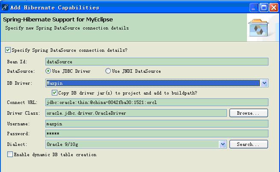
Task: Click the MyEclipse icon in title bar
Action: [x=5, y=7]
